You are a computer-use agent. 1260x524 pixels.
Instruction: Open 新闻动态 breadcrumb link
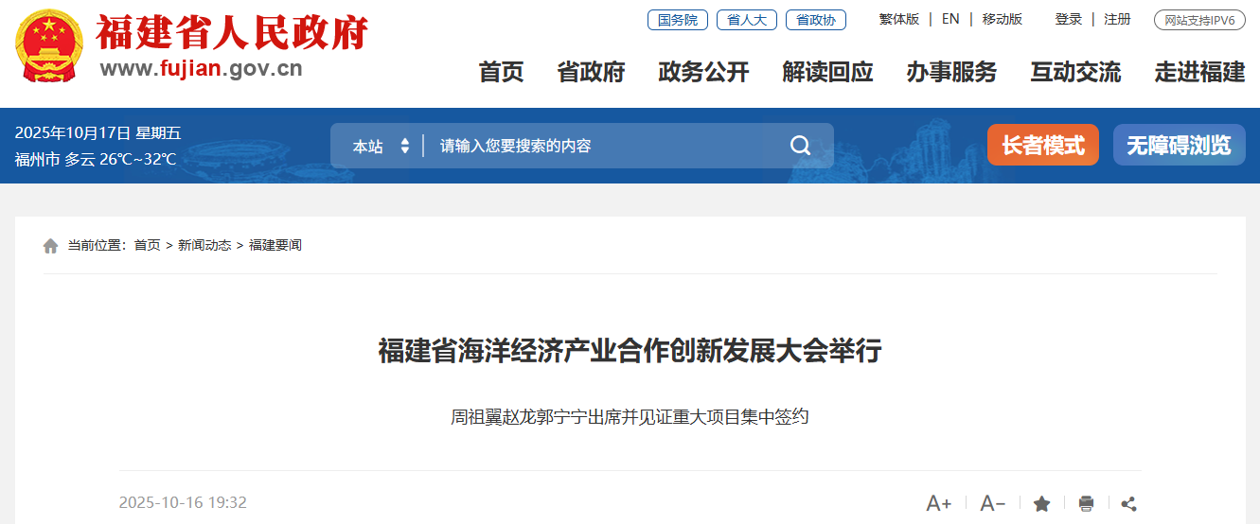pyautogui.click(x=204, y=245)
